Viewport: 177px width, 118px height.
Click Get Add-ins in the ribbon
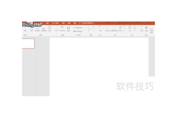78,28
